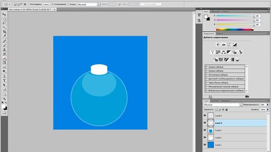Select the Type tool
Screen dimensions: 271x152
[x=4, y=81]
